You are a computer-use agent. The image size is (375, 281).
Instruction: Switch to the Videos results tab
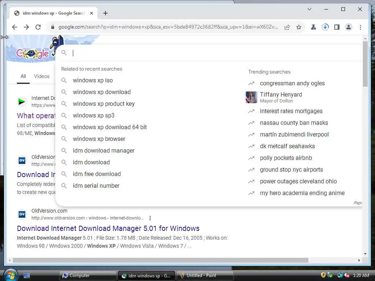tap(42, 76)
